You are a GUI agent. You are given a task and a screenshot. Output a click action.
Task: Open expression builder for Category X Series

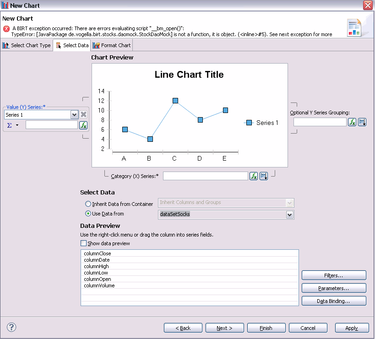tap(254, 176)
